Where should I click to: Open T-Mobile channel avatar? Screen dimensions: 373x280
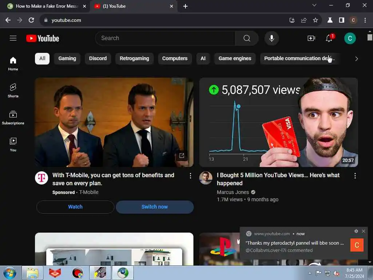pyautogui.click(x=42, y=178)
